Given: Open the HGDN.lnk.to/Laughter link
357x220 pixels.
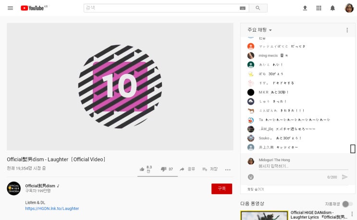Looking at the screenshot, I should 52,208.
